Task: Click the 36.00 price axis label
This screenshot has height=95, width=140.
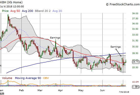Action: [x=135, y=24]
